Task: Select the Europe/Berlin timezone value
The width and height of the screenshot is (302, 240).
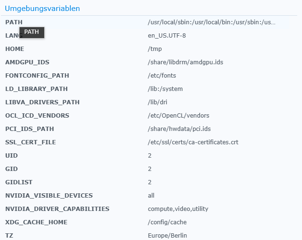Action: pos(167,235)
